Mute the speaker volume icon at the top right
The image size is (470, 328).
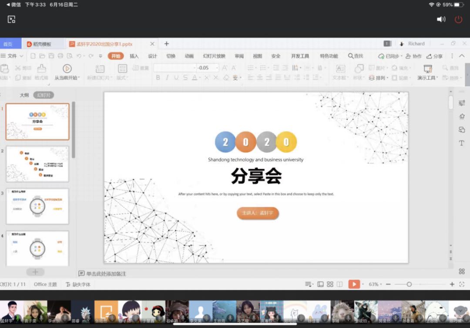click(441, 19)
